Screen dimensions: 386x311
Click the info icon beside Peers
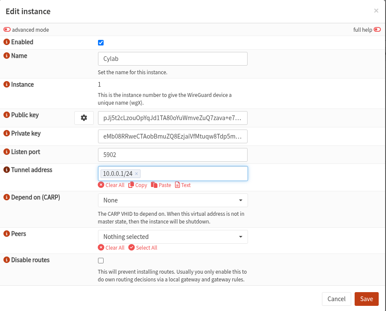pyautogui.click(x=7, y=234)
